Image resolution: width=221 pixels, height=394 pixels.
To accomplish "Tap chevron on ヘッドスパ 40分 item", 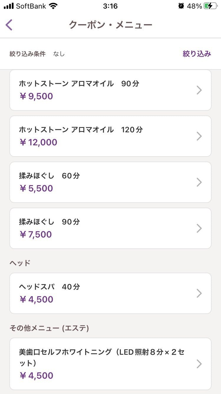I will click(x=199, y=293).
